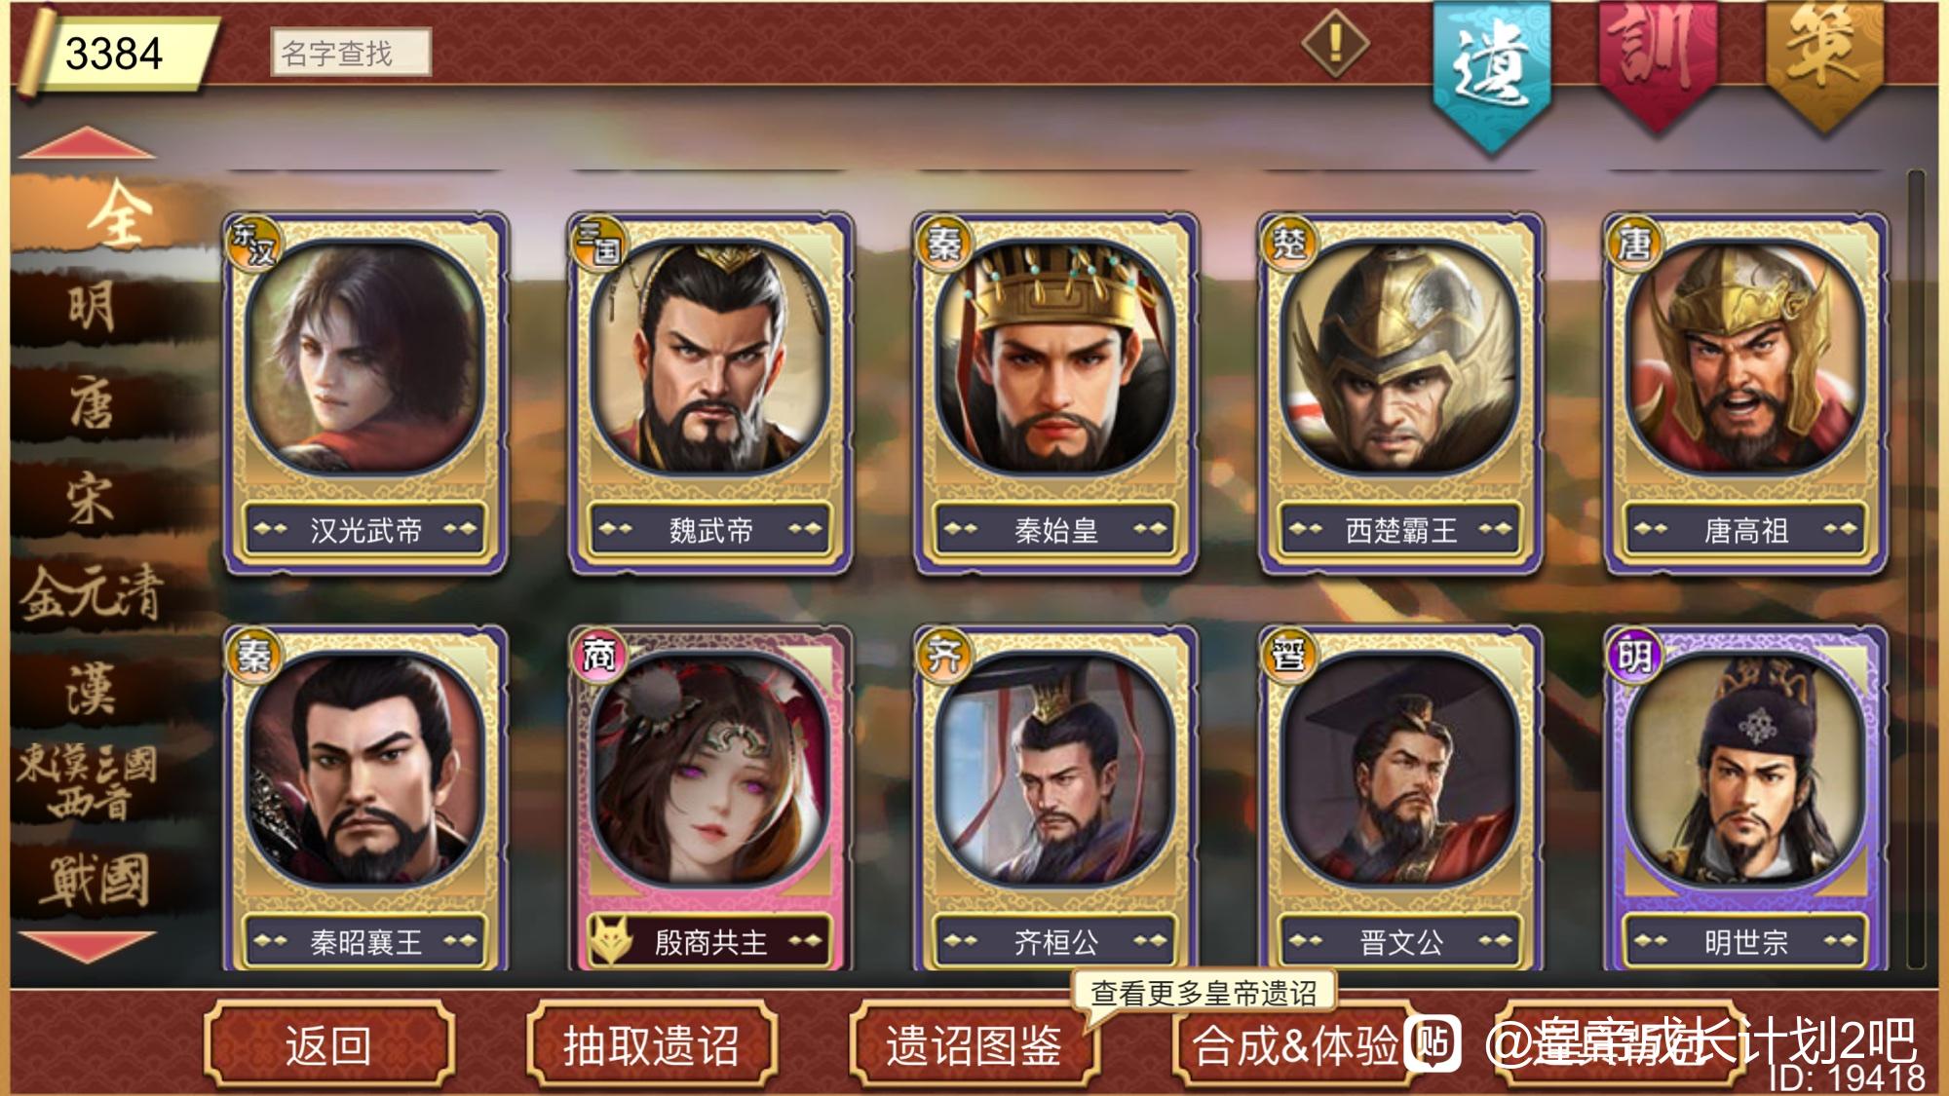Focus the 名字查找 search field
Viewport: 1949px width, 1096px height.
[350, 53]
